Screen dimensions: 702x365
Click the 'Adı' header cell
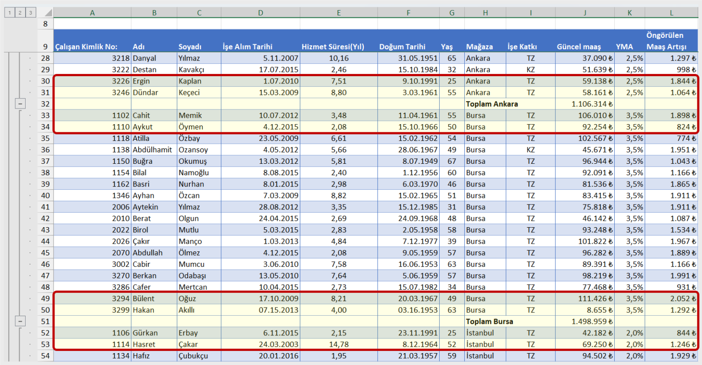click(154, 41)
